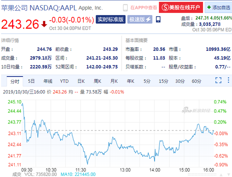This screenshot has height=177, width=232.
Task: Click the current price 243.26
Action: coord(20,24)
